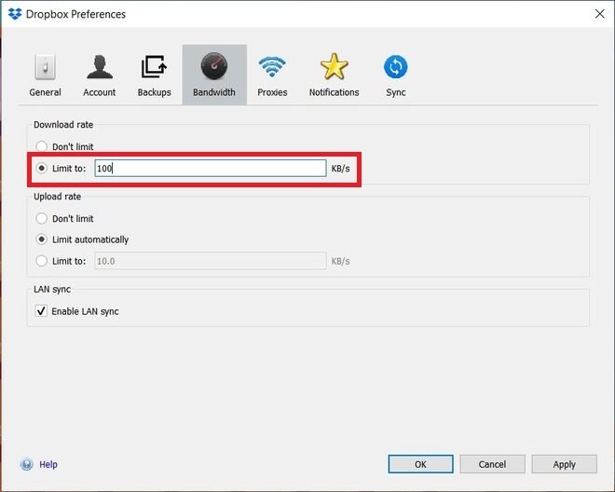This screenshot has height=492, width=615.
Task: Click KB/s unit beside upload limit
Action: pyautogui.click(x=340, y=261)
